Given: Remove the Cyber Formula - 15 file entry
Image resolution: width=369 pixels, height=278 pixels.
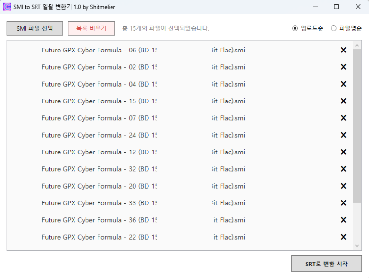Looking at the screenshot, I should point(344,101).
